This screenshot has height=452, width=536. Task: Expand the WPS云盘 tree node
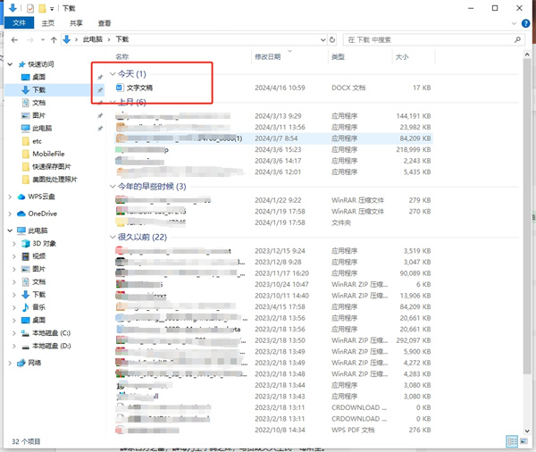click(x=10, y=197)
